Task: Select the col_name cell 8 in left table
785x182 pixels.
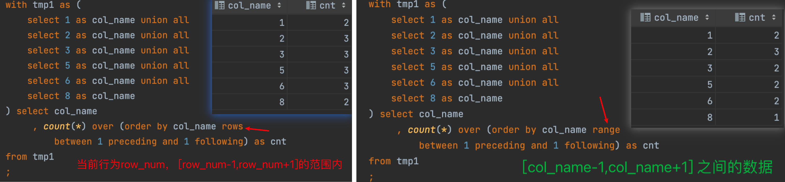Action: 282,102
